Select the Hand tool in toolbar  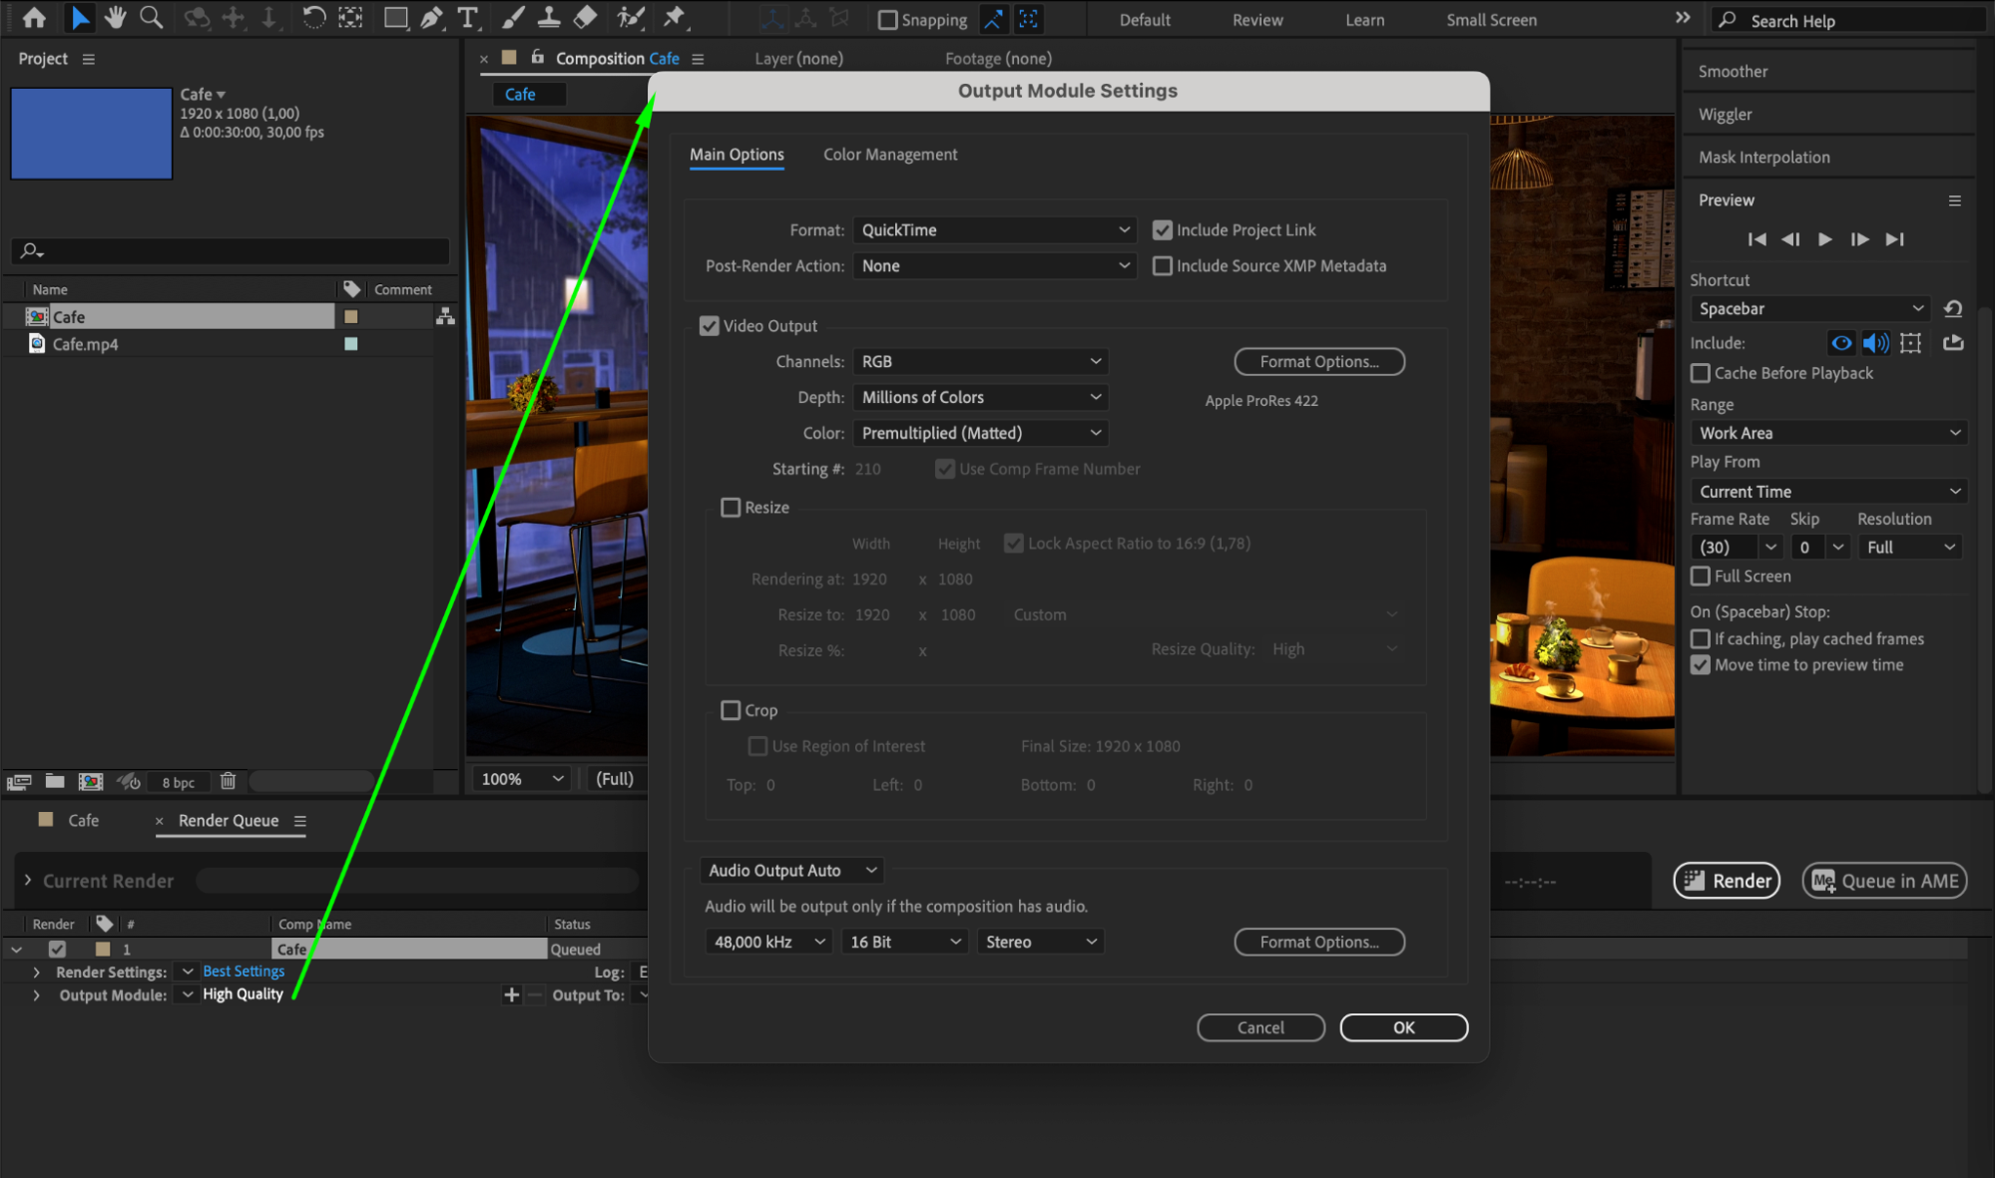(115, 17)
